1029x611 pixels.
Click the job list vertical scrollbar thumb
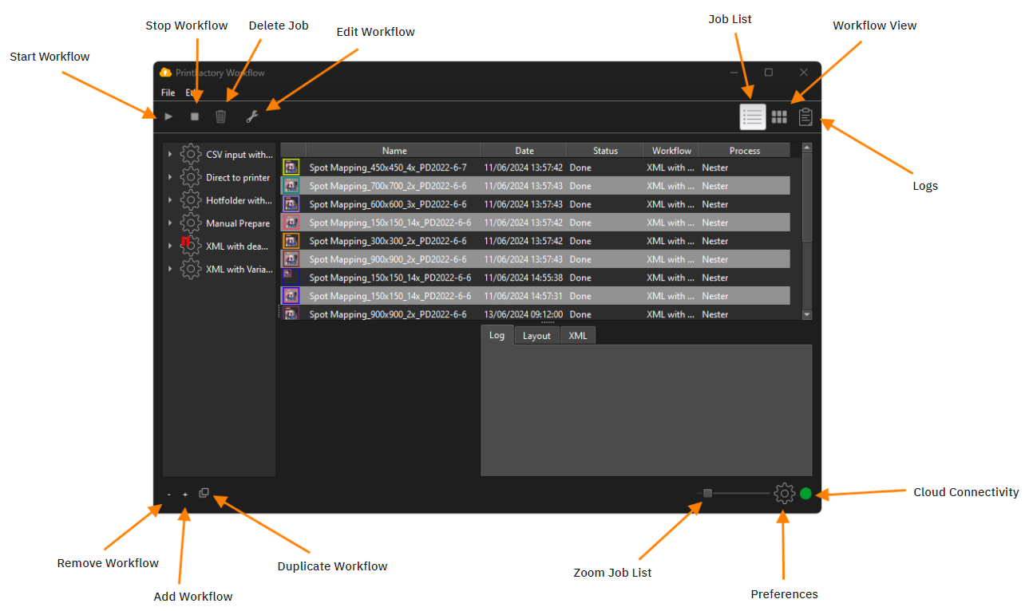[806, 197]
